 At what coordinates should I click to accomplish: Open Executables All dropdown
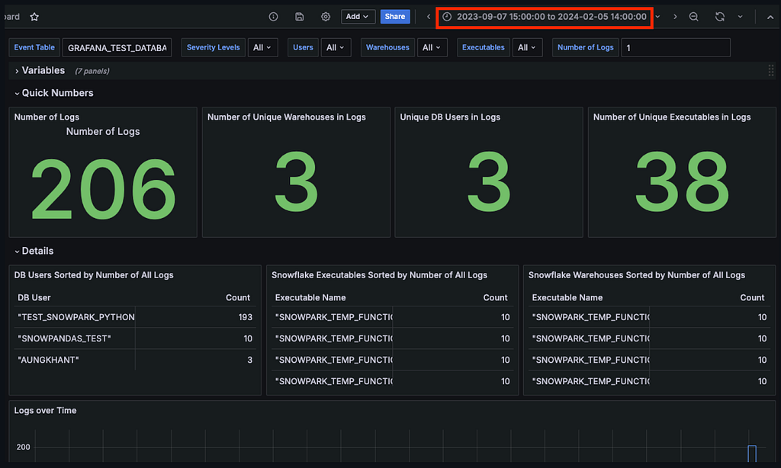527,48
